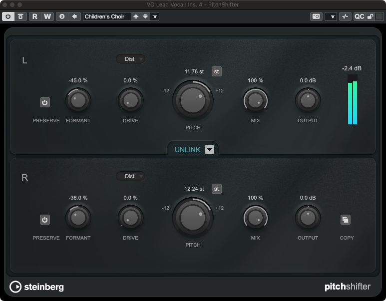Click the bypass effect icon
The height and width of the screenshot is (301, 386).
tap(20, 16)
